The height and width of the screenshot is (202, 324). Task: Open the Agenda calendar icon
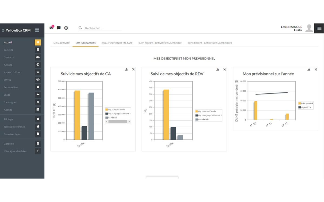(x=38, y=110)
